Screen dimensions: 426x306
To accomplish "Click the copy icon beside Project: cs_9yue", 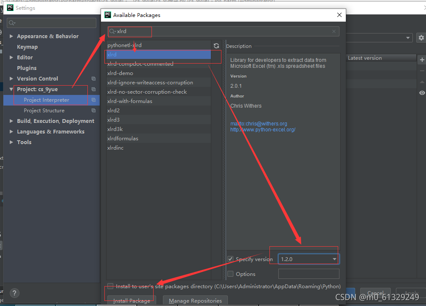I will point(93,89).
